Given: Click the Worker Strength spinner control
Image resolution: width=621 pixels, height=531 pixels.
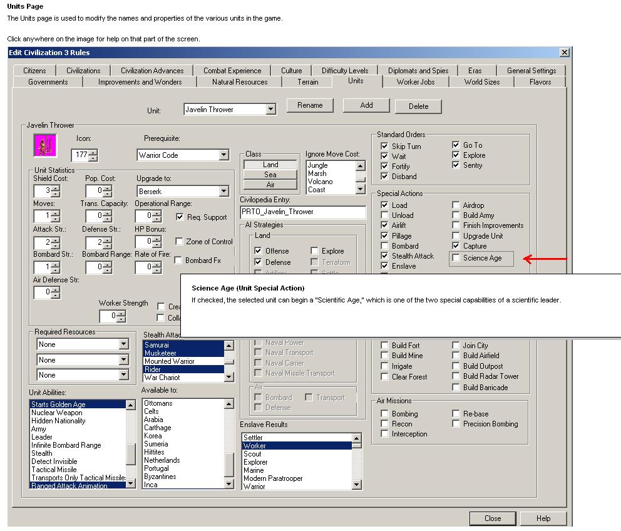Looking at the screenshot, I should click(121, 316).
